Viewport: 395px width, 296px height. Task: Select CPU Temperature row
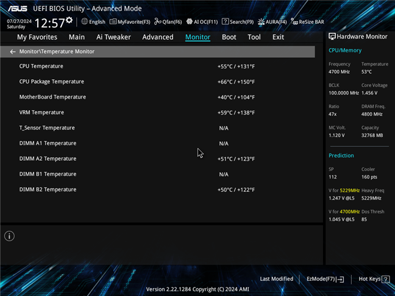157,66
